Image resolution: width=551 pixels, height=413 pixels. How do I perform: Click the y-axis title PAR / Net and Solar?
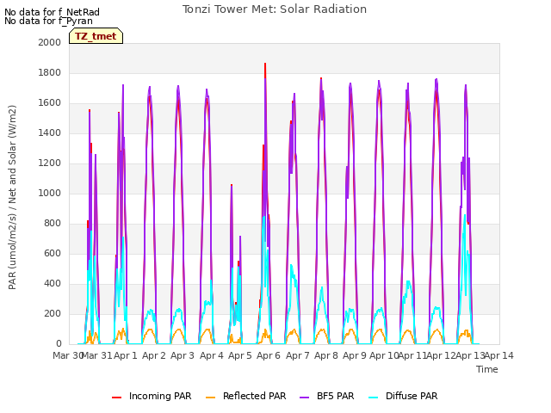pos(12,197)
